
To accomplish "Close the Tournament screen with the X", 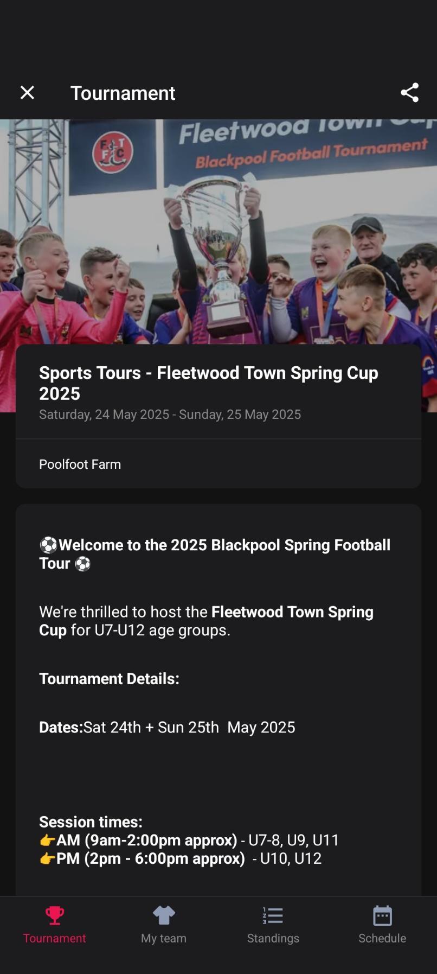I will 27,93.
